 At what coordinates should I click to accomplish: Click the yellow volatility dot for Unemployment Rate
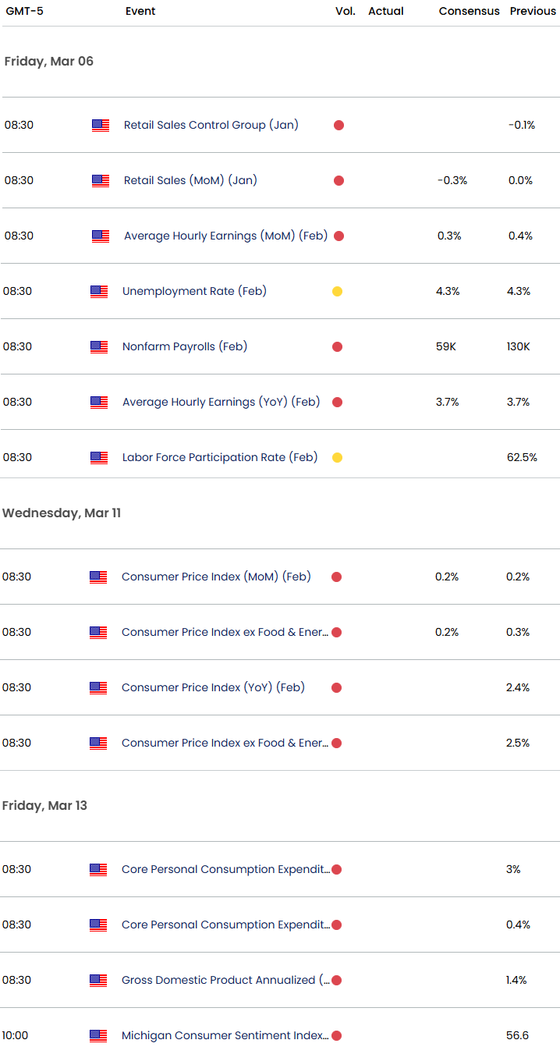pyautogui.click(x=337, y=291)
